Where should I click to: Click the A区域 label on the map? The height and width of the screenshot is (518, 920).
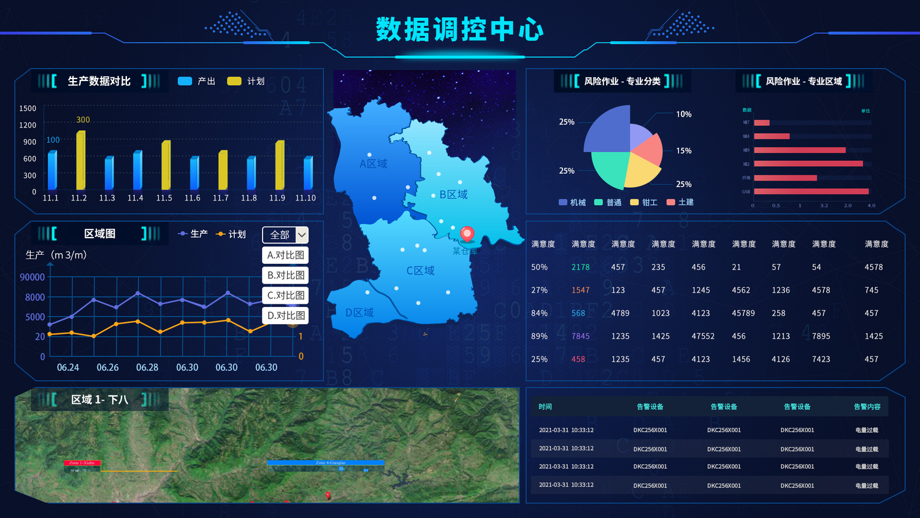click(373, 164)
